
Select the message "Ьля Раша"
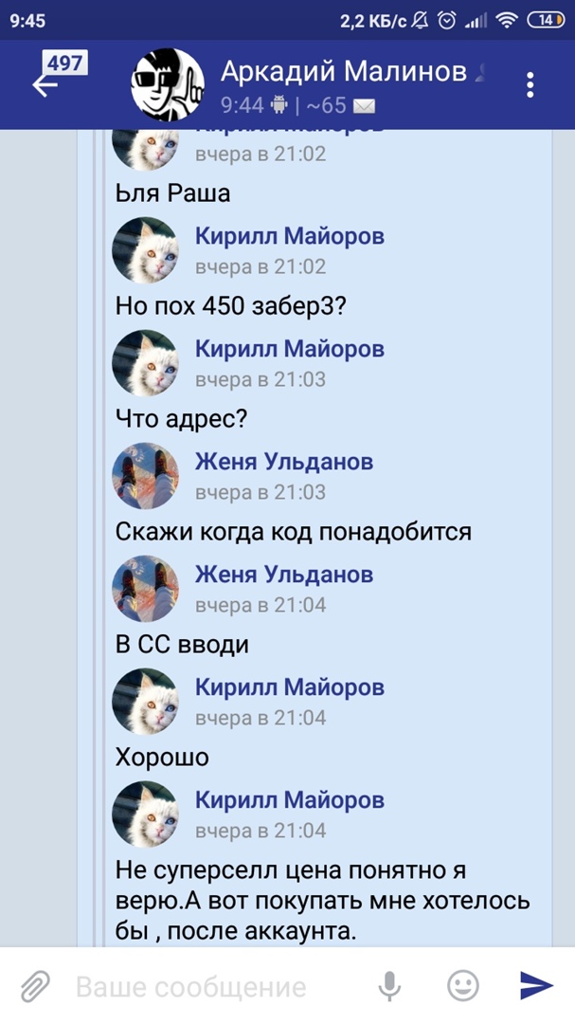point(172,193)
